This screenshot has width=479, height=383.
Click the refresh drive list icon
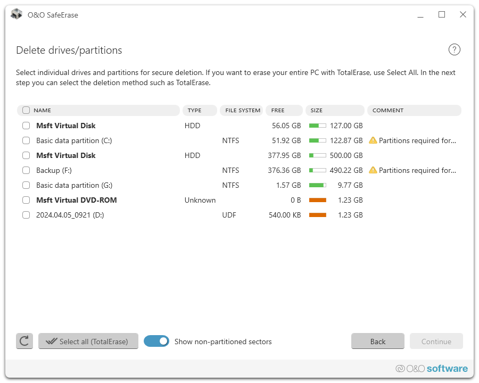point(24,342)
